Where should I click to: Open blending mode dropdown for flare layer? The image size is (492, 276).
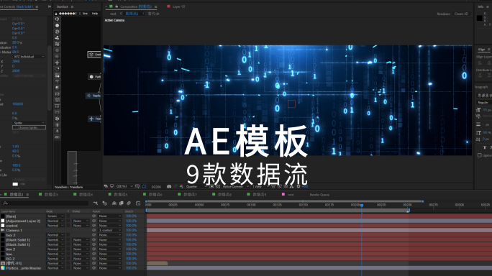tap(55, 216)
